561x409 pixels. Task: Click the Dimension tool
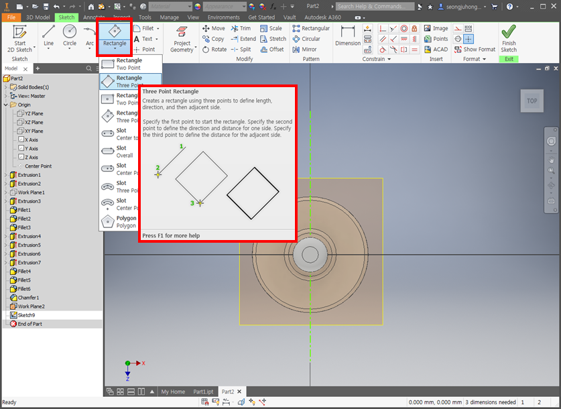click(x=347, y=36)
